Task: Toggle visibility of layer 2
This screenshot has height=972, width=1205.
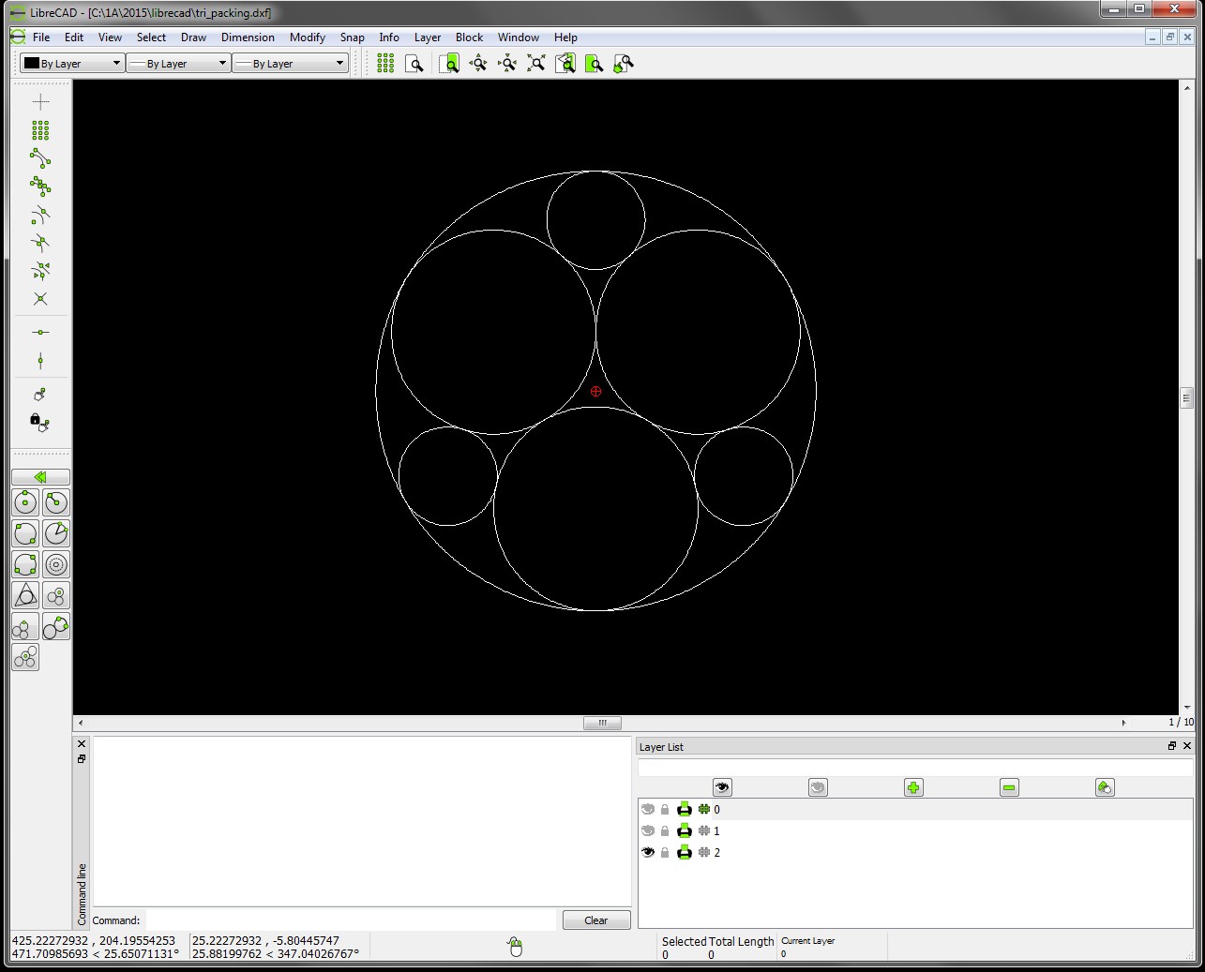Action: click(647, 852)
